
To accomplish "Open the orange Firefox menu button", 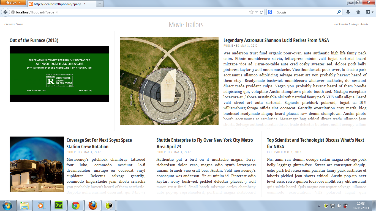I will pyautogui.click(x=13, y=2).
